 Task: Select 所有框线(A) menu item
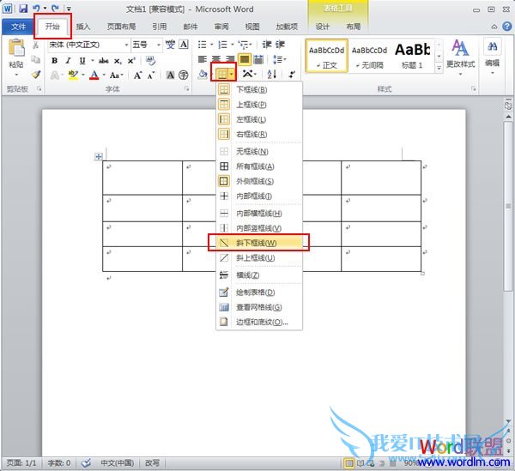(259, 166)
